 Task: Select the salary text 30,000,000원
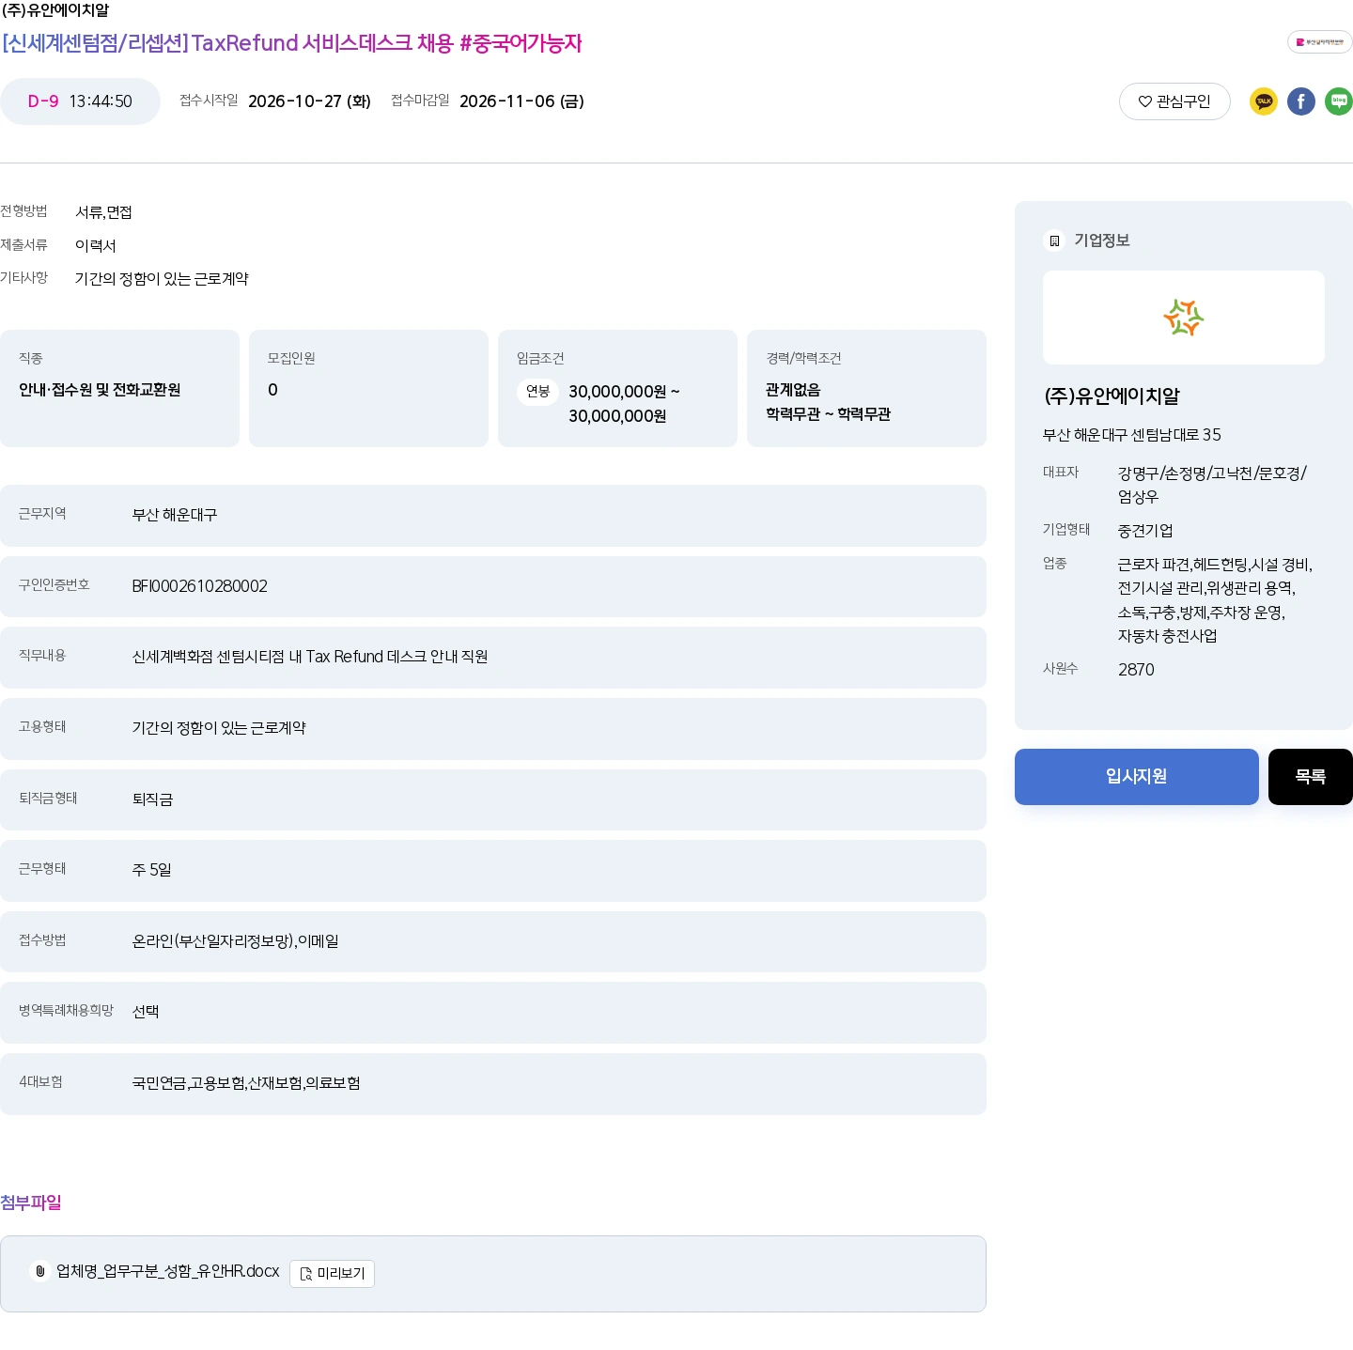point(624,404)
